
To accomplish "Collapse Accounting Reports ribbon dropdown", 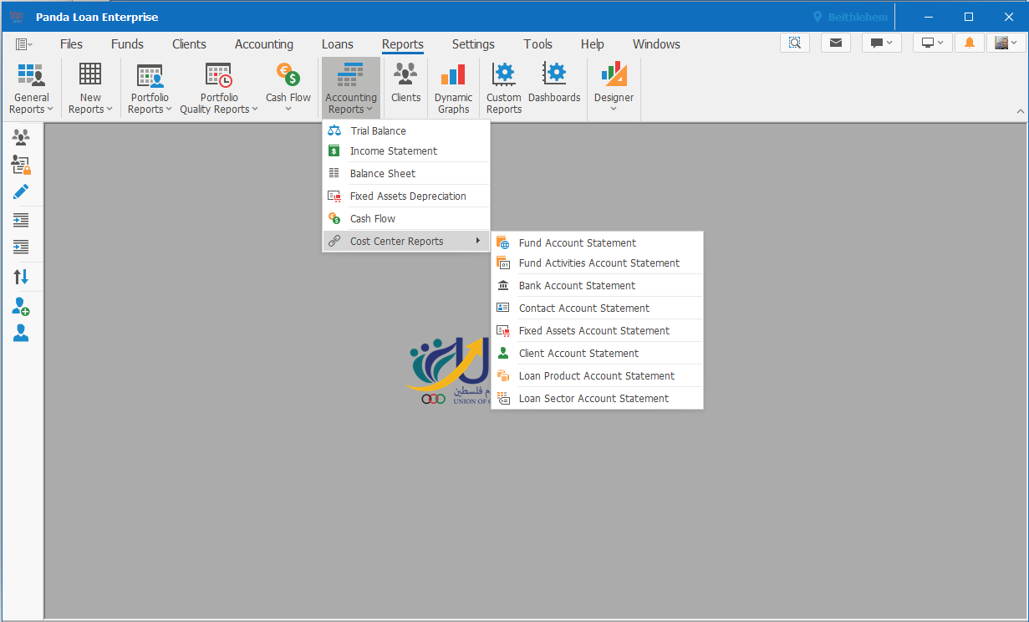I will [x=351, y=88].
